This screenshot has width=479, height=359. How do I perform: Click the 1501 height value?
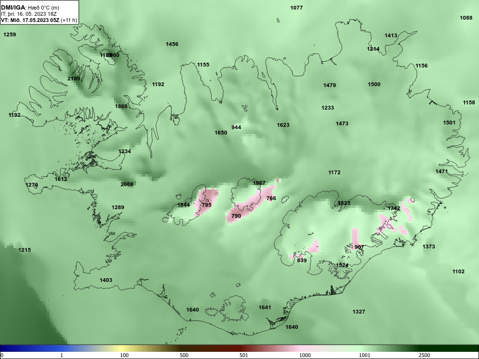[x=449, y=123]
